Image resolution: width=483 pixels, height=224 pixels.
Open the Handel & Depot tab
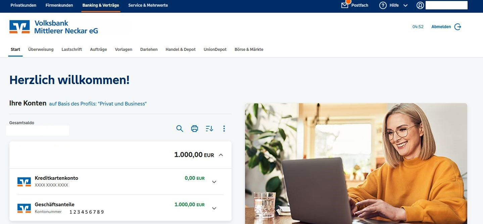click(x=181, y=50)
